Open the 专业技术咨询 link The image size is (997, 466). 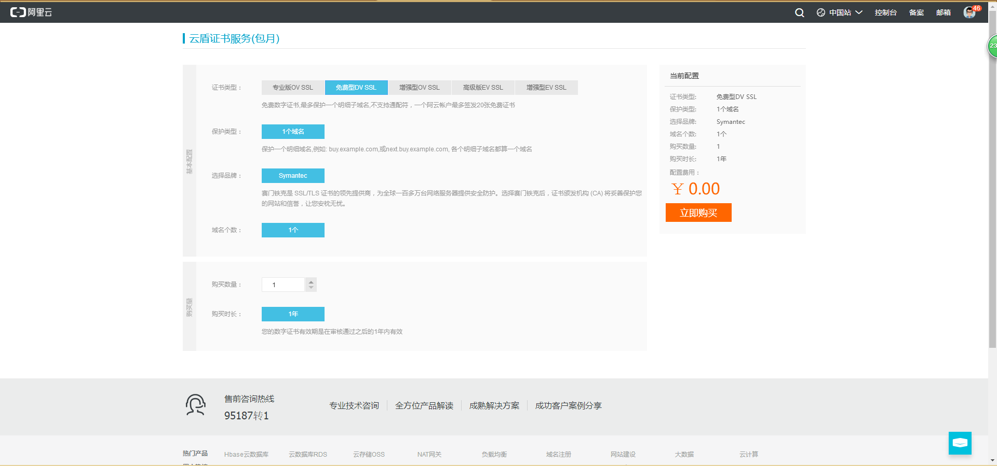tap(354, 405)
